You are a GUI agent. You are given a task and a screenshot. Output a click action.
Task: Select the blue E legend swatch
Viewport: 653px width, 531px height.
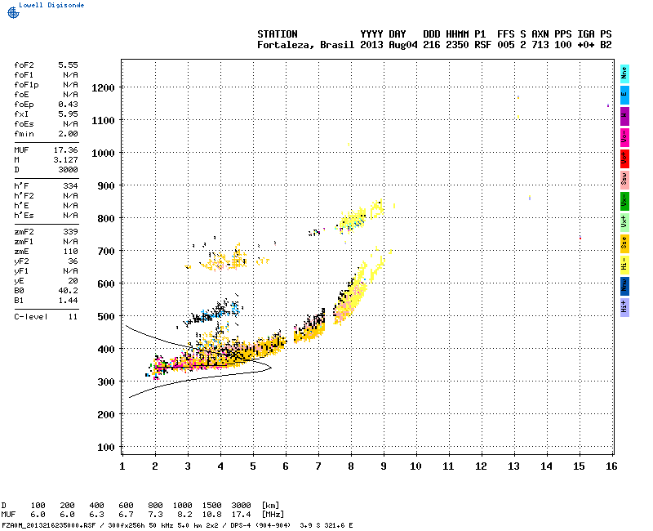[x=624, y=95]
